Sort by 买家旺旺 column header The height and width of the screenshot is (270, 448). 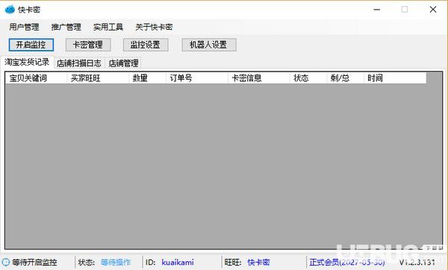(98, 78)
